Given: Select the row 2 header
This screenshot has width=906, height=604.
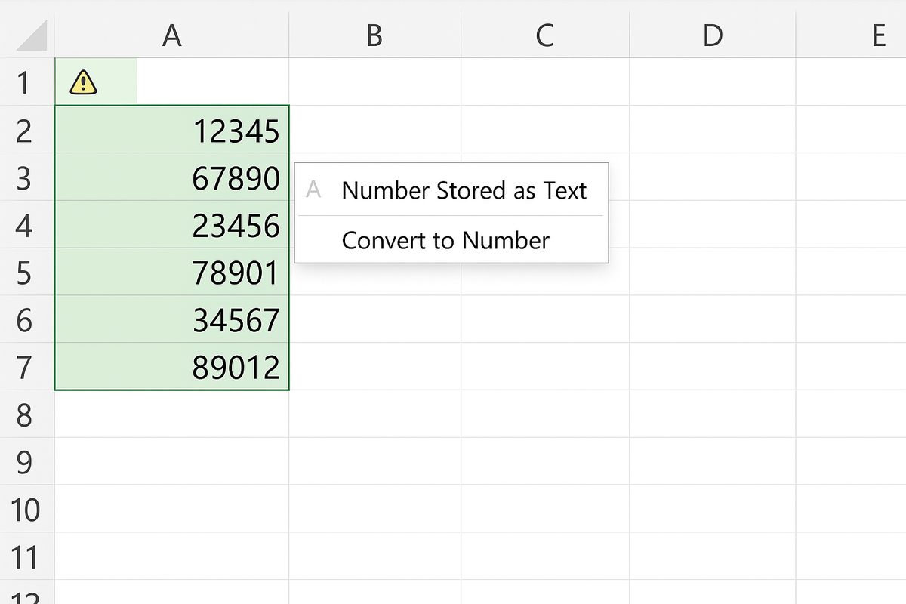Looking at the screenshot, I should (27, 130).
